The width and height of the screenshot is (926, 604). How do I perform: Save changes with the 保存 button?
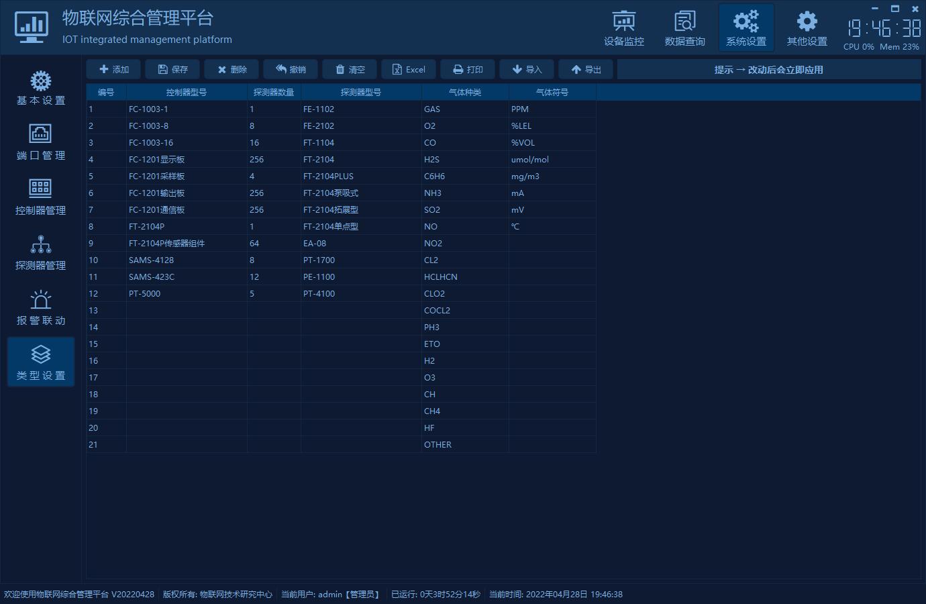pyautogui.click(x=172, y=69)
